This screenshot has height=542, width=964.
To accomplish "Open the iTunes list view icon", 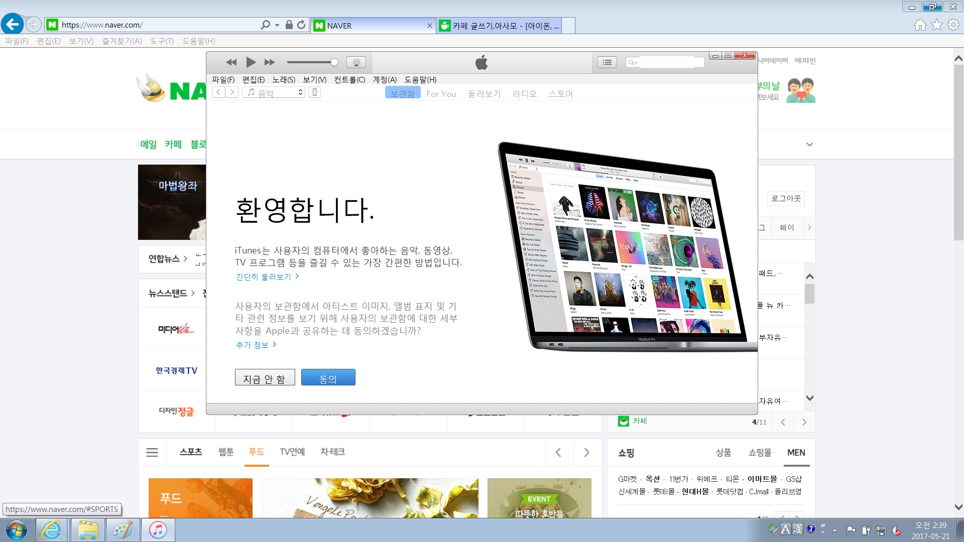I will coord(607,62).
